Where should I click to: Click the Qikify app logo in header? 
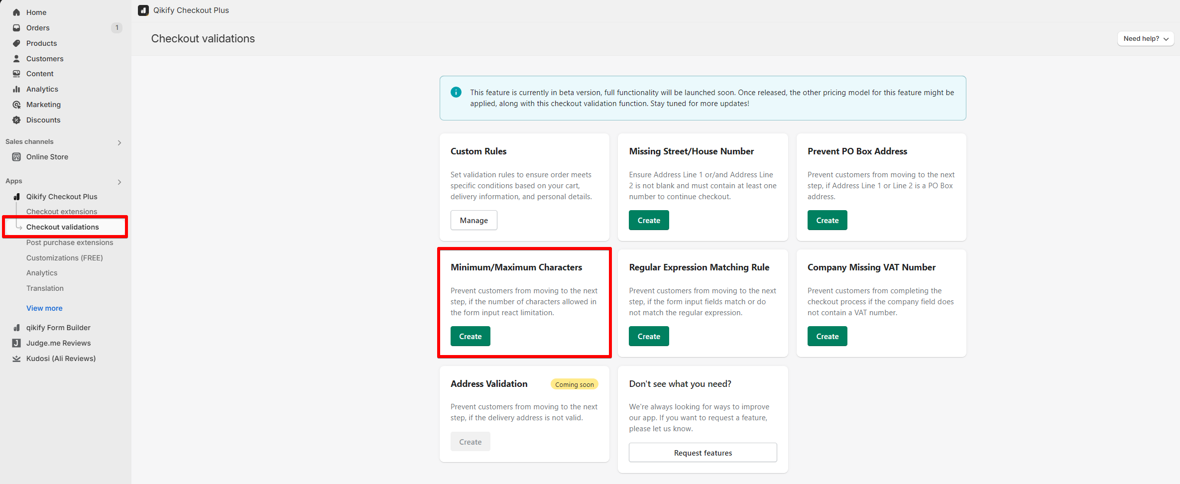tap(143, 10)
